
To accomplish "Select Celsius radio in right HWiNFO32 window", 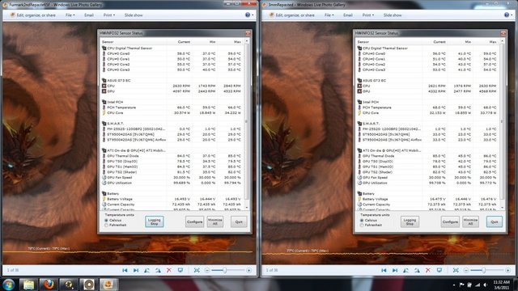I will [x=362, y=220].
